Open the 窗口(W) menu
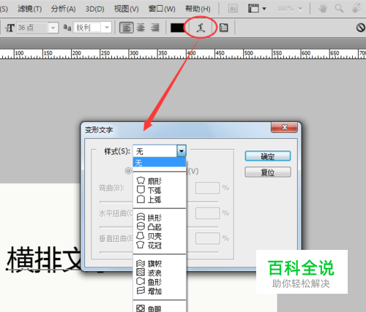366x312 pixels. tap(162, 9)
